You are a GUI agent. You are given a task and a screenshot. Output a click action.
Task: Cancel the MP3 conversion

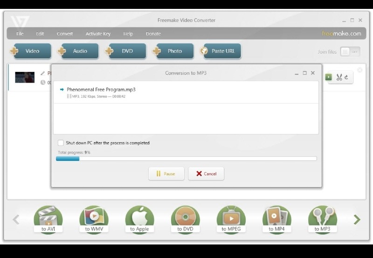[206, 174]
